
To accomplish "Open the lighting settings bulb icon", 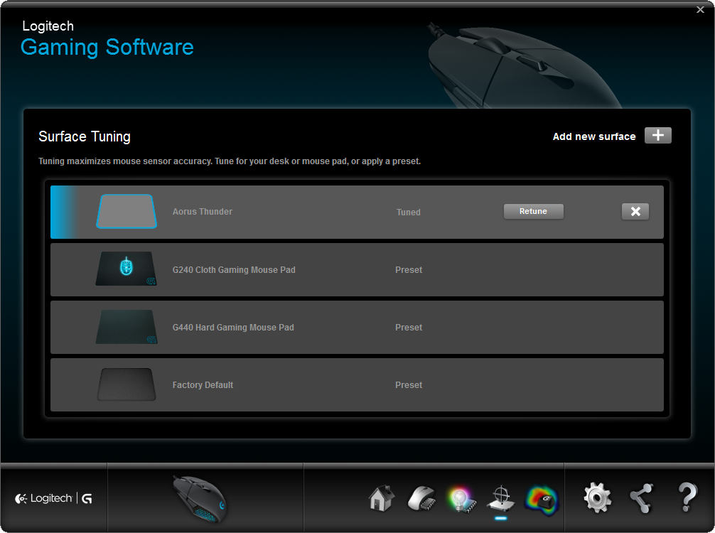I will click(462, 500).
